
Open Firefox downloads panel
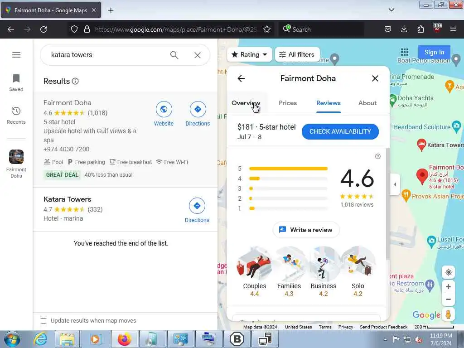click(404, 29)
